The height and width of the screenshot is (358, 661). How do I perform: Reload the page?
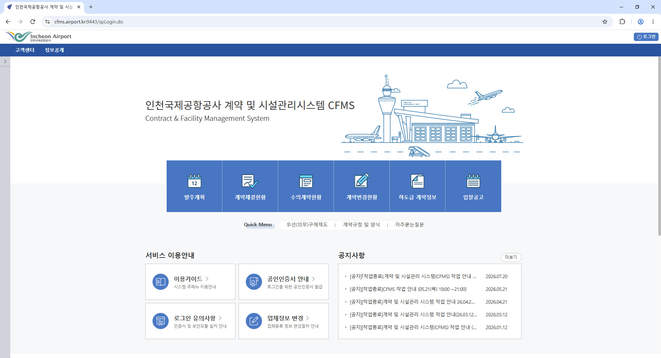33,22
